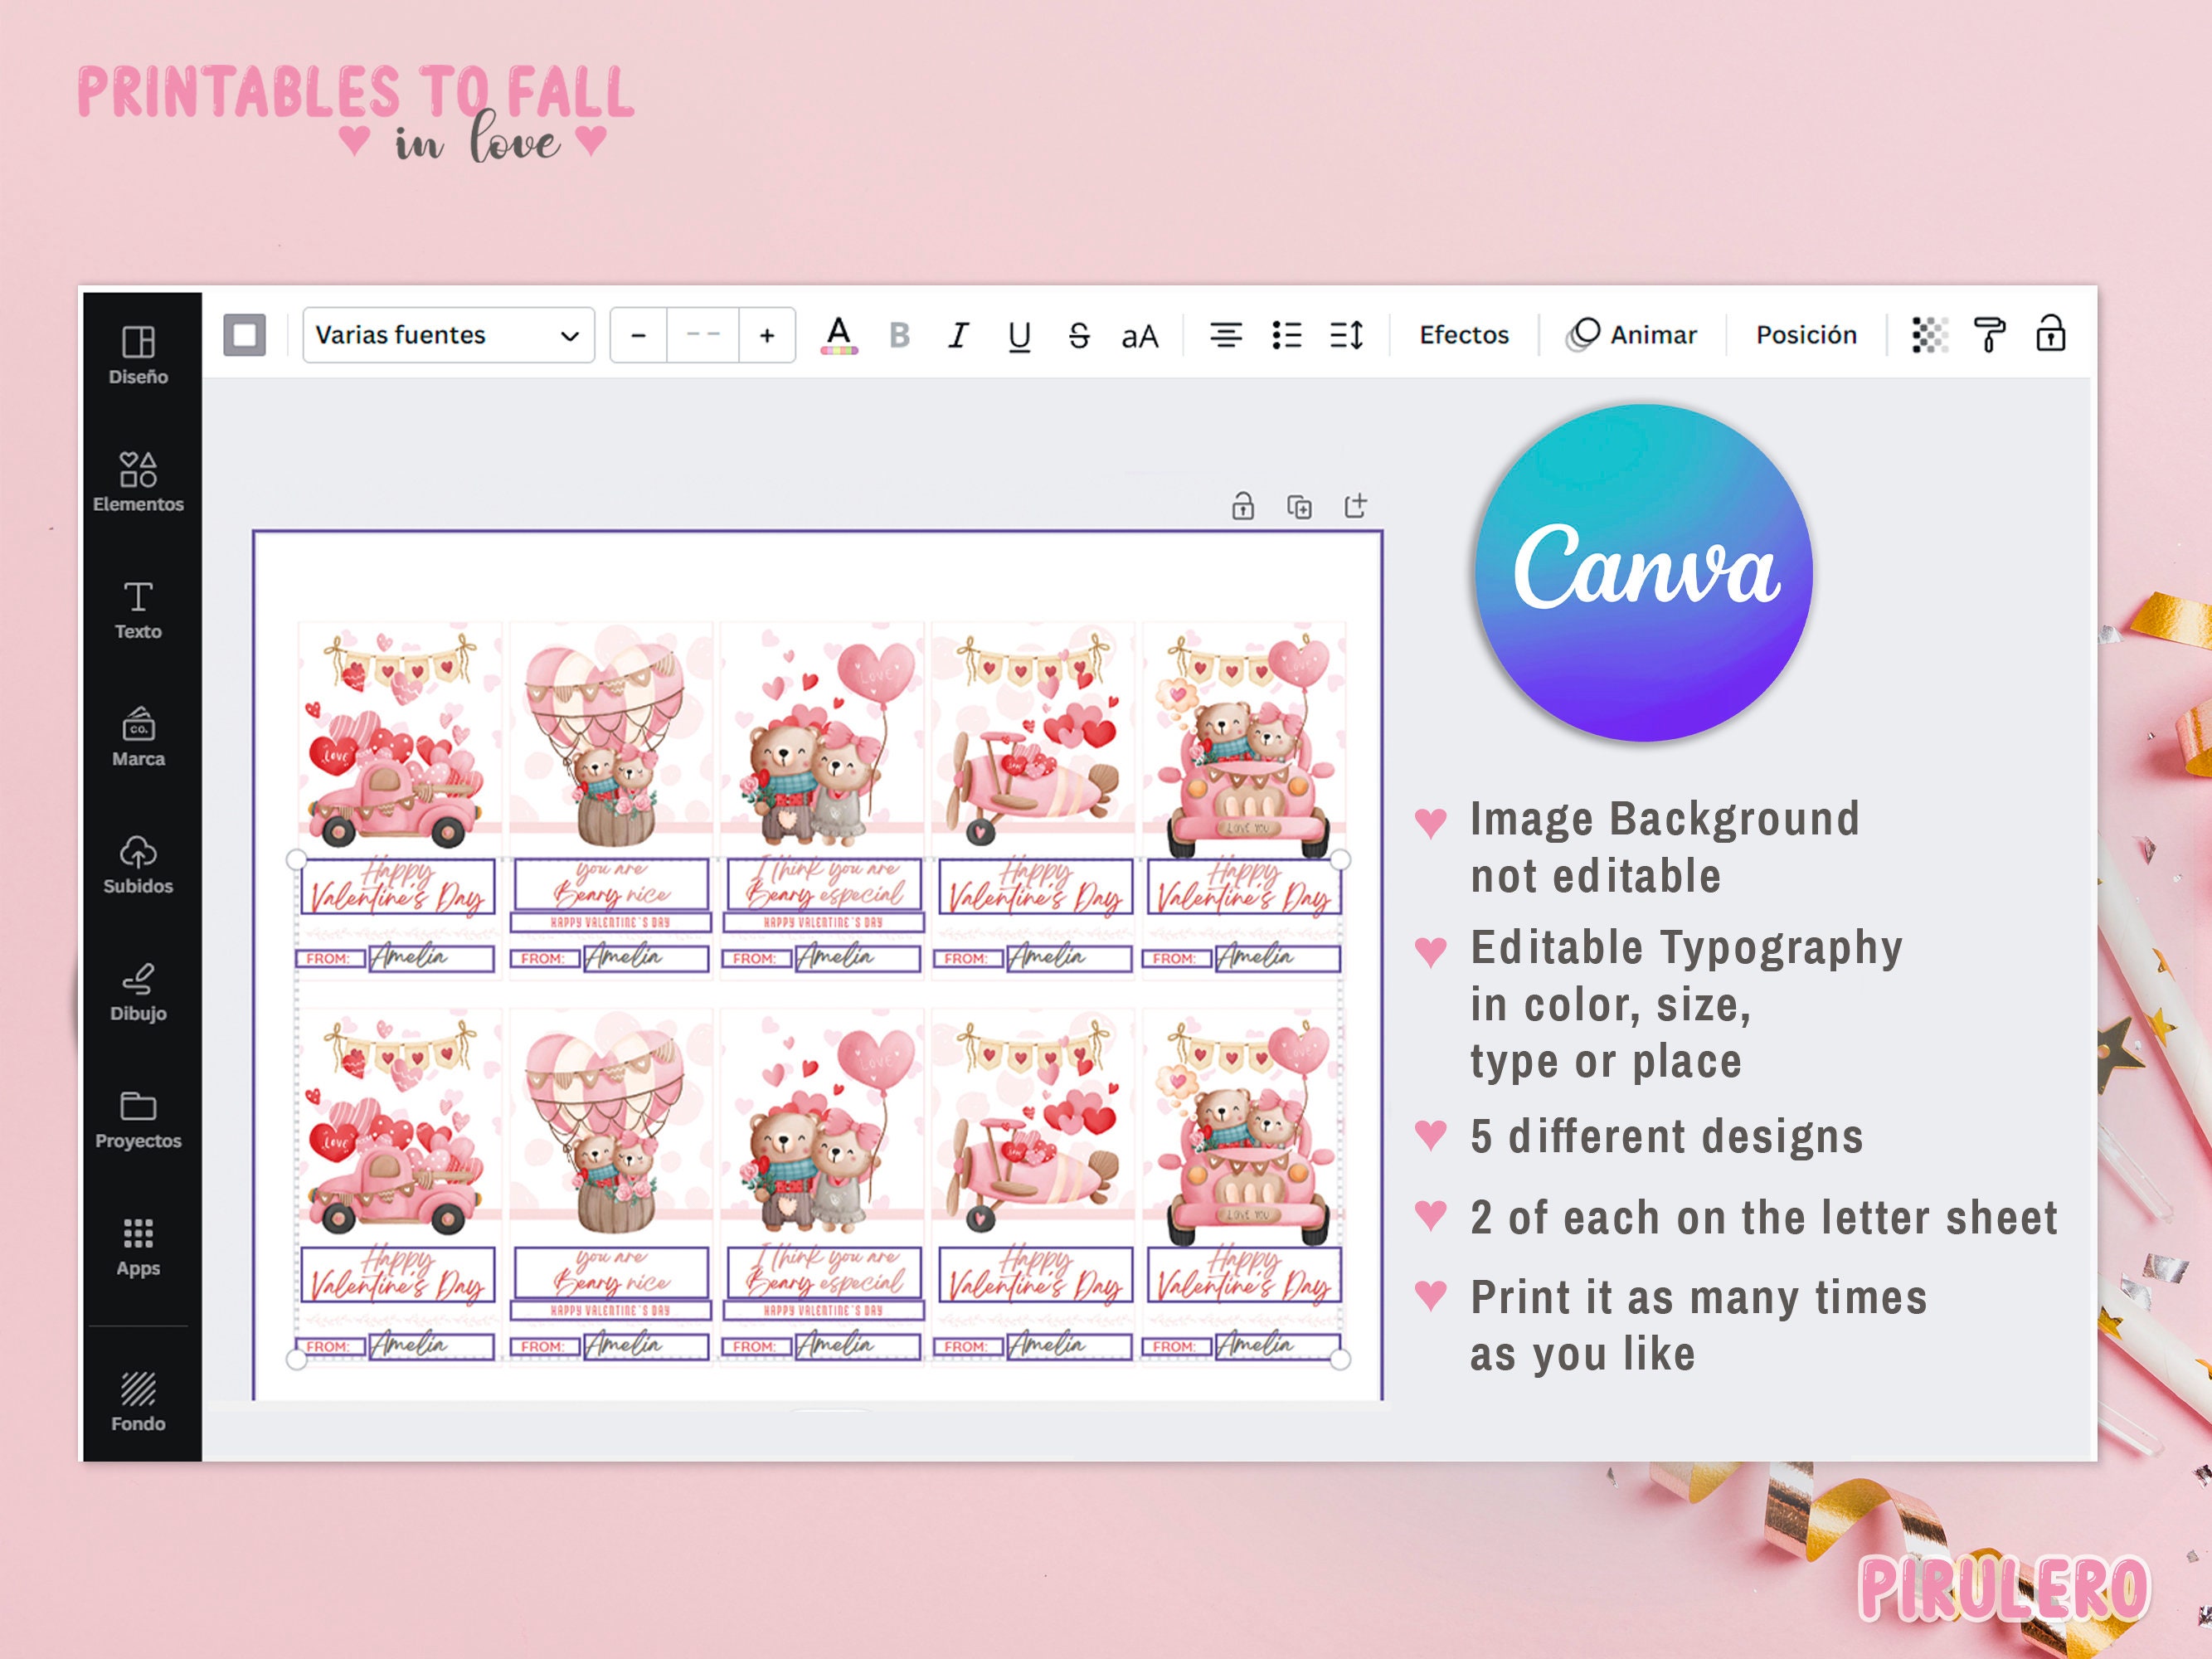Copy the text style with the paint roller

pyautogui.click(x=1988, y=336)
